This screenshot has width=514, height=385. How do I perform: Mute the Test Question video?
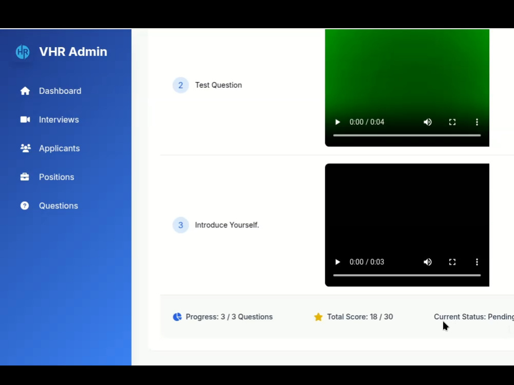428,122
